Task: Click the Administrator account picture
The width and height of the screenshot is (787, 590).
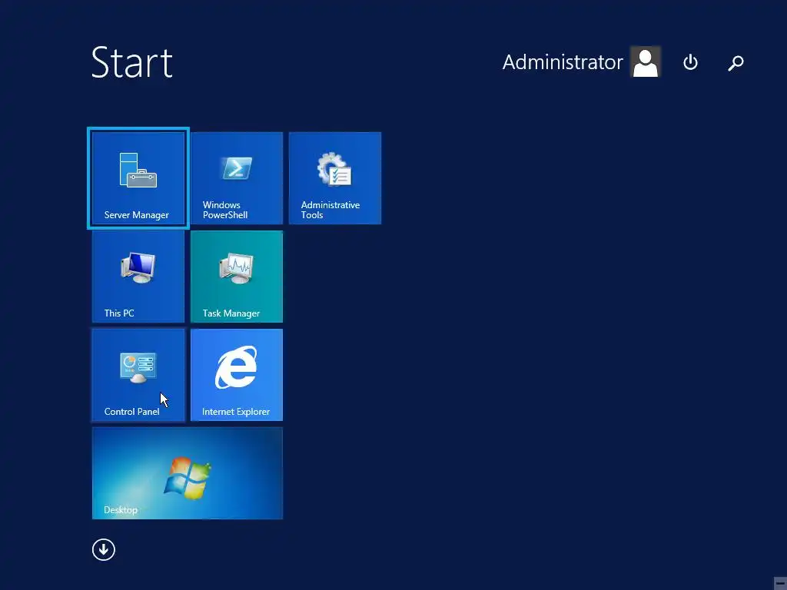Action: (646, 61)
